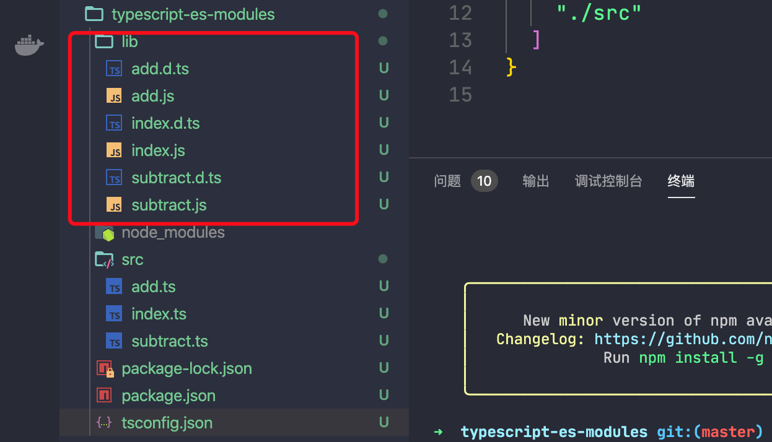Open index.d.ts in the lib folder
772x442 pixels.
click(165, 123)
